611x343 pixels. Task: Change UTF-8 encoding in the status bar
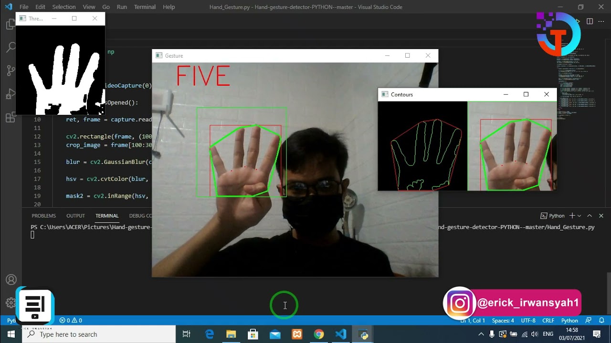pyautogui.click(x=528, y=321)
